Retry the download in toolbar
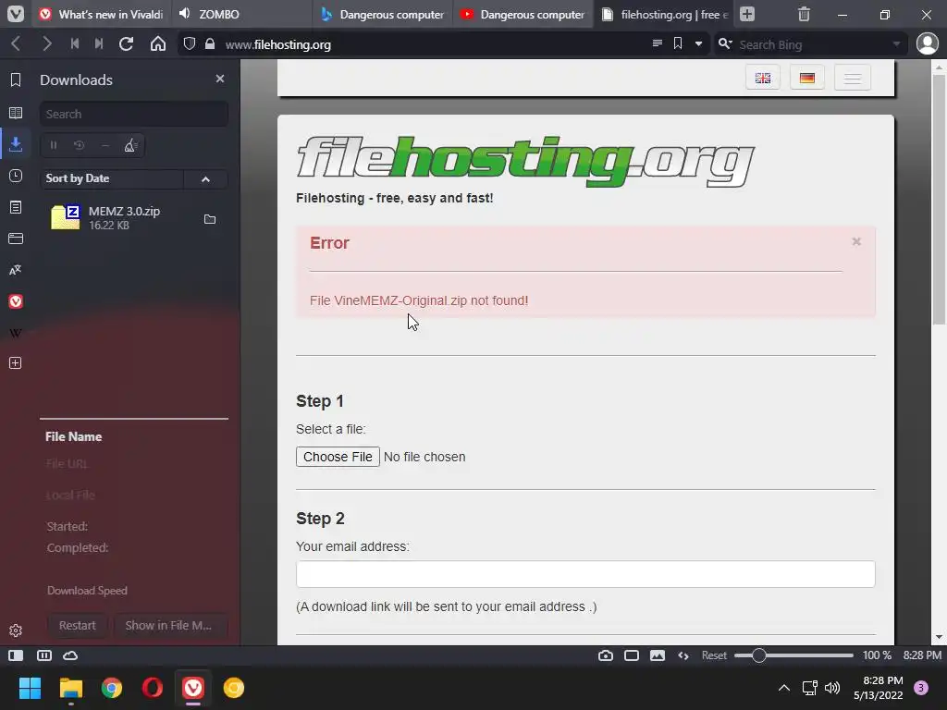The height and width of the screenshot is (710, 947). (x=80, y=145)
